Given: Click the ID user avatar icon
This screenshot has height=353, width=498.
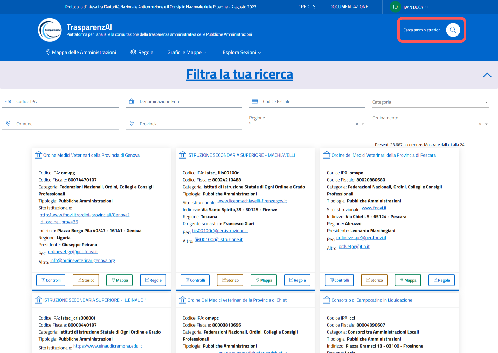Looking at the screenshot, I should pyautogui.click(x=395, y=7).
